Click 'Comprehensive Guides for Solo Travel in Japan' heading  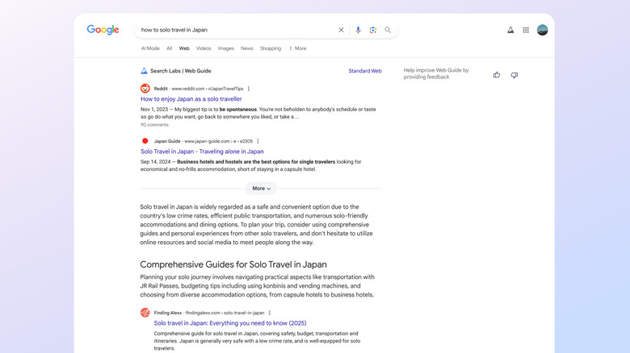[233, 264]
